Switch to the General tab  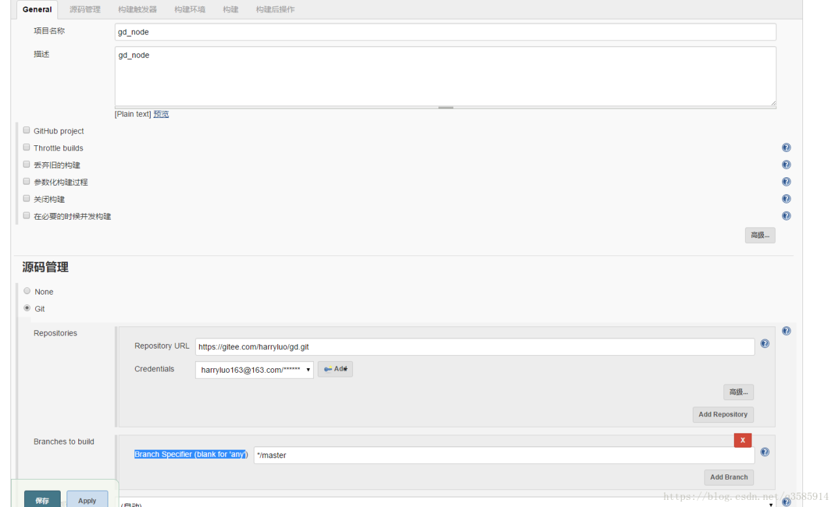tap(37, 10)
